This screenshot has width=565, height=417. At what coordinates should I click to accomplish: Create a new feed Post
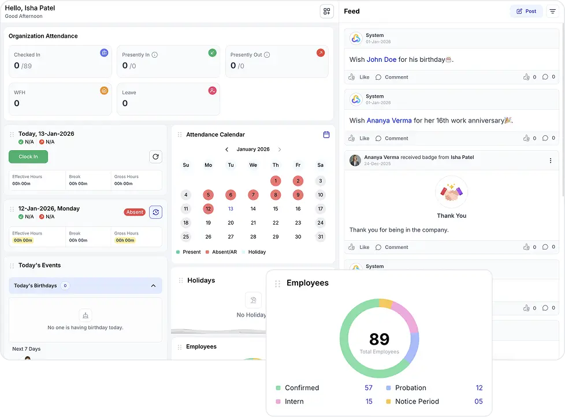526,12
